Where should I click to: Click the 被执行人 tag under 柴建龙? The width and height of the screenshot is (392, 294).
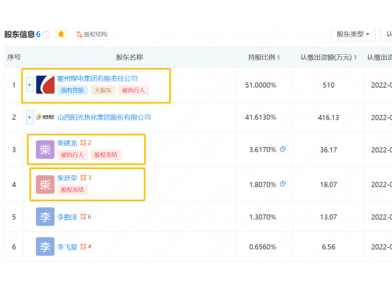(71, 155)
